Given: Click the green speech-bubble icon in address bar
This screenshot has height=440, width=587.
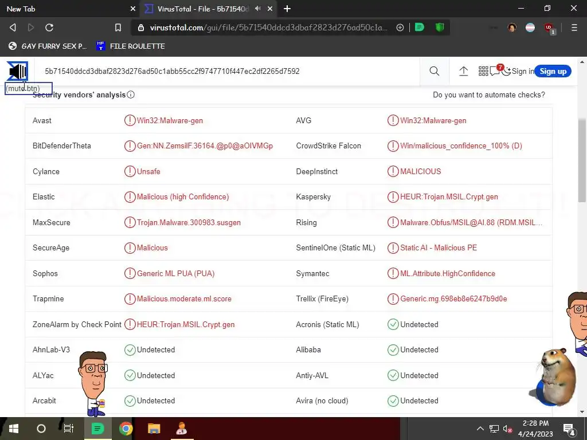Looking at the screenshot, I should click(420, 27).
